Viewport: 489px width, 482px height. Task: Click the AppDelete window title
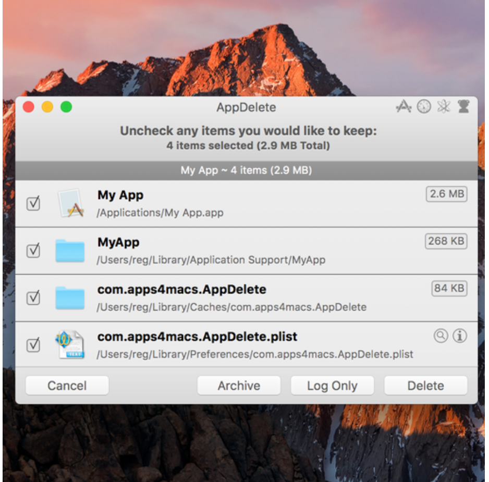click(x=247, y=107)
